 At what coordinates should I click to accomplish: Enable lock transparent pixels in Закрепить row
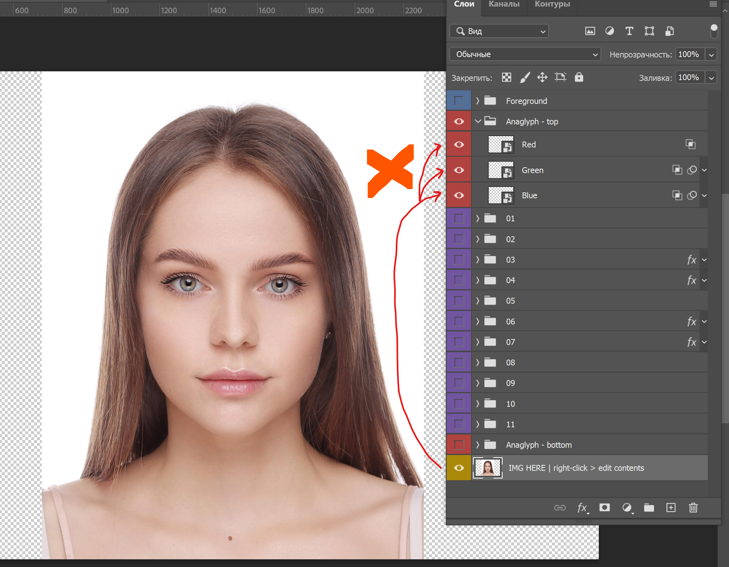(506, 77)
